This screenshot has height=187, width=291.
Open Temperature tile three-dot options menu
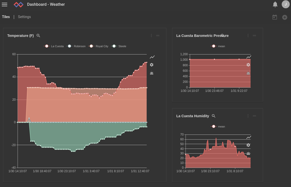tap(151, 35)
